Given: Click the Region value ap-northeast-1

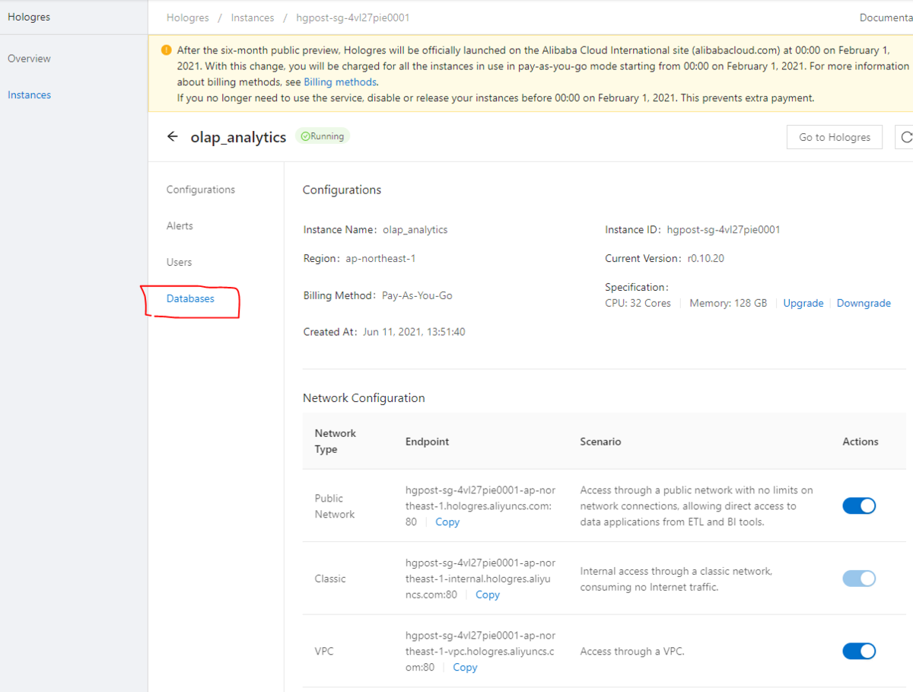Looking at the screenshot, I should (x=380, y=258).
